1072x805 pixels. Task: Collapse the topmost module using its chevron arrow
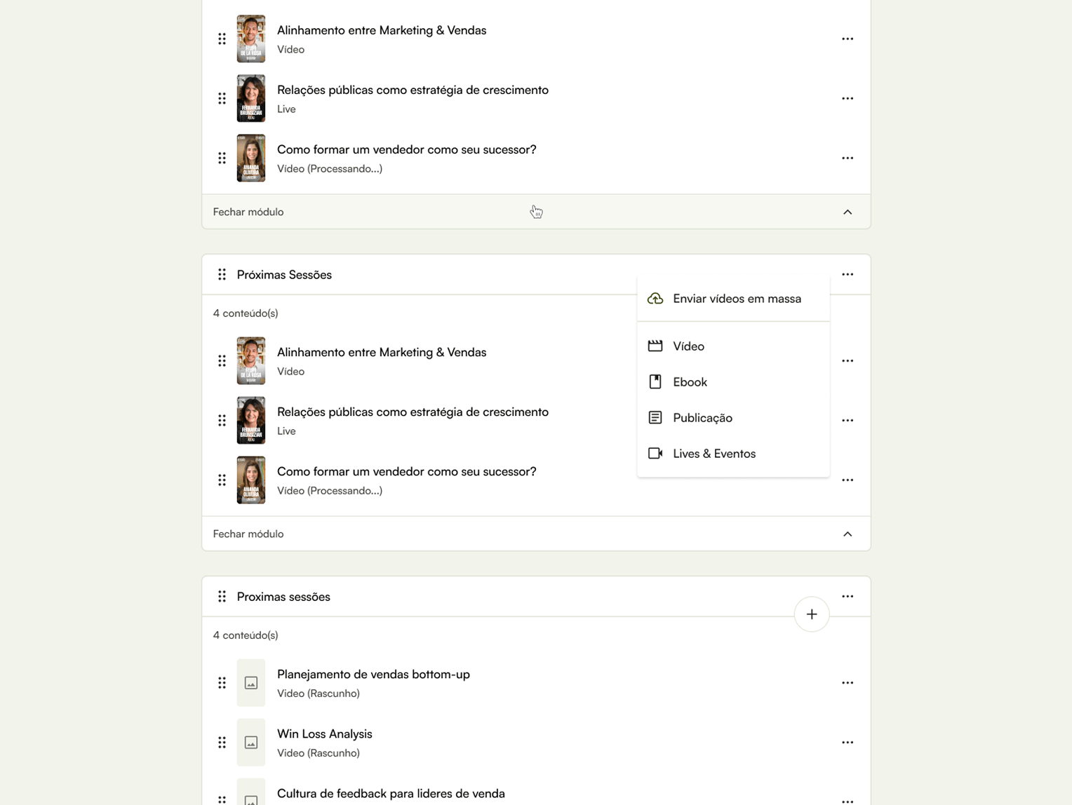(x=847, y=212)
